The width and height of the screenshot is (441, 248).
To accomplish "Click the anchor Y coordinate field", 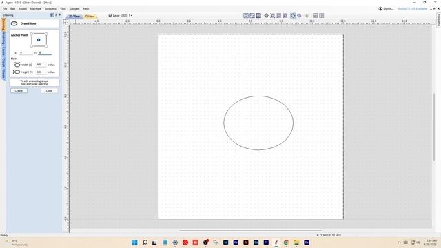I will coord(45,53).
